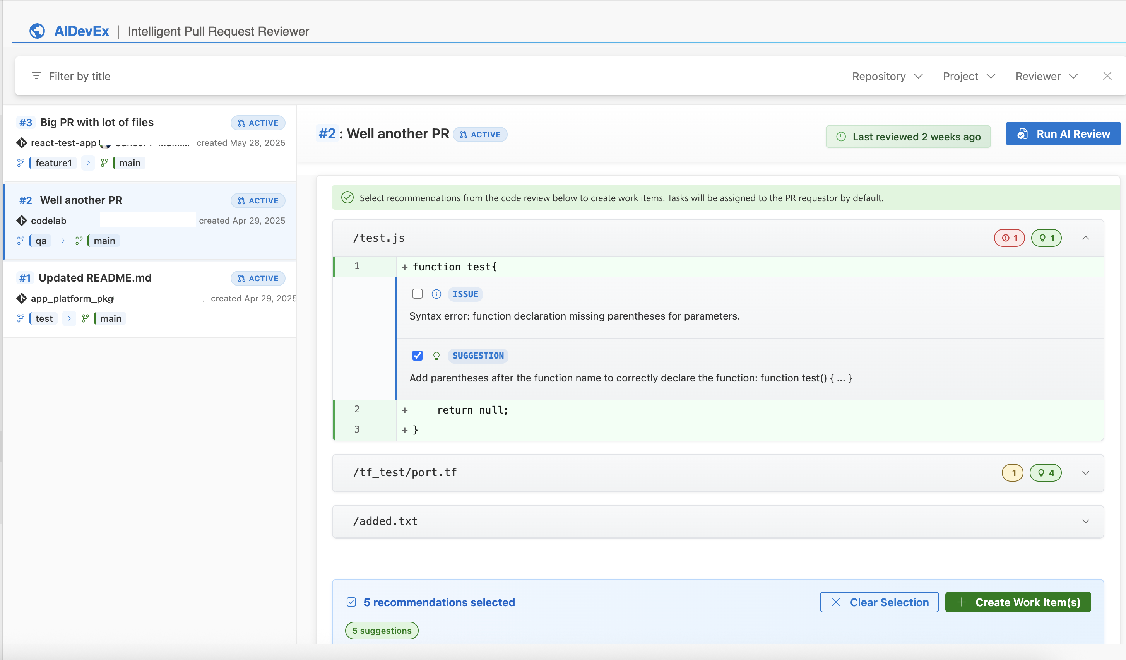Click the AIDevEx globe logo

coord(38,31)
